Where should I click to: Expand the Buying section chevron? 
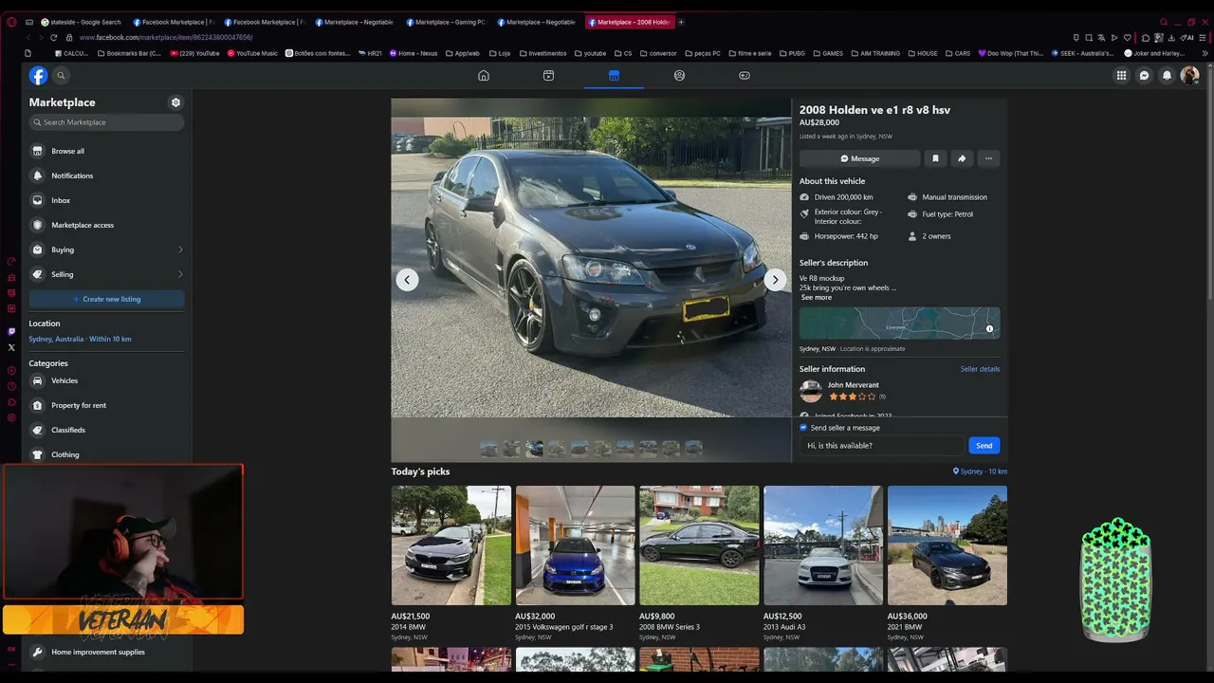(180, 249)
